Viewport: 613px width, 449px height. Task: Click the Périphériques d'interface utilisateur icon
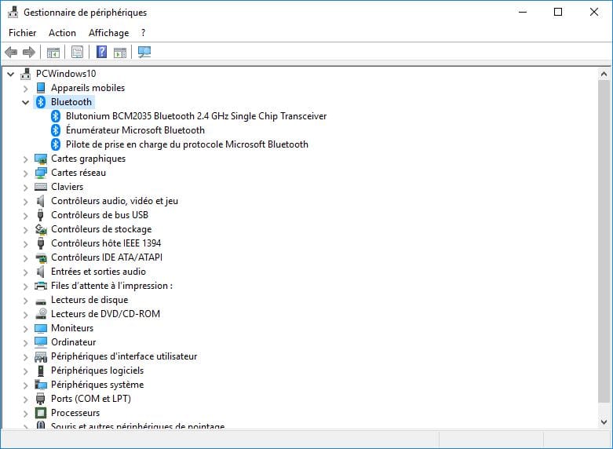[41, 356]
